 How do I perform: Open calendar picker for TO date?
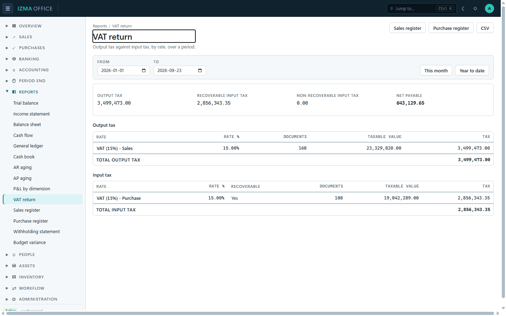(200, 71)
